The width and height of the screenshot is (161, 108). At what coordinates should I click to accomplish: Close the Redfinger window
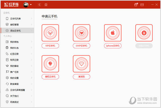click(x=157, y=5)
